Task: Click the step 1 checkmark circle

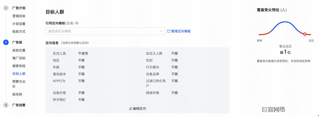Action: (6, 8)
